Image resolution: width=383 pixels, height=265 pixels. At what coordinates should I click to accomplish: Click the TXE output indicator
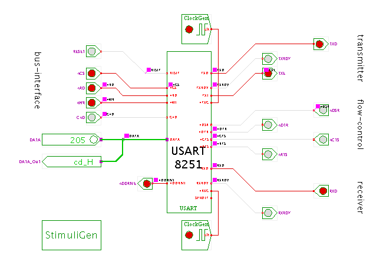tap(270, 74)
